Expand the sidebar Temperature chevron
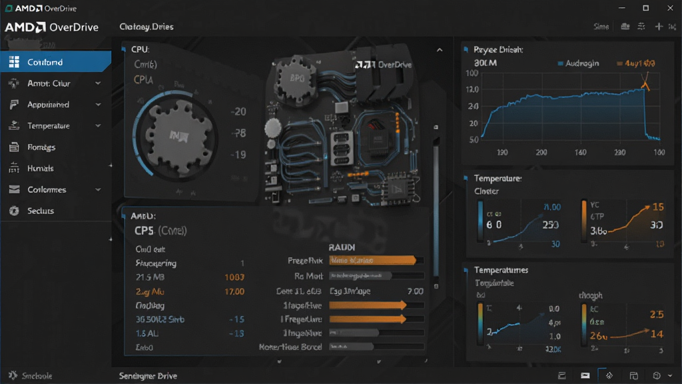The image size is (682, 384). (x=98, y=126)
